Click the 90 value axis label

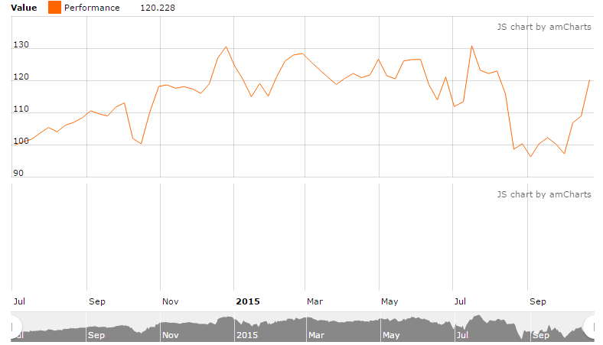tap(18, 173)
